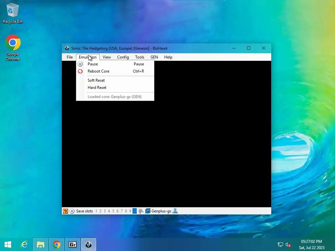Select the highlighted save slot 0
The width and height of the screenshot is (335, 251).
(x=134, y=211)
